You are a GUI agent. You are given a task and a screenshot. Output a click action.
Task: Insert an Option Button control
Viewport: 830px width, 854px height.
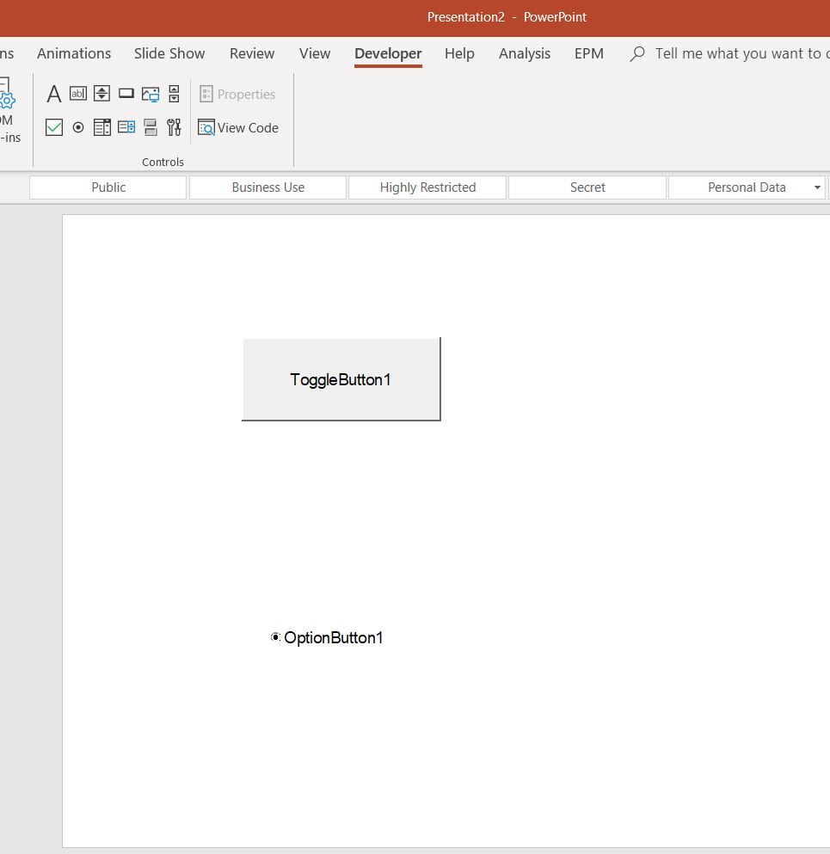(78, 127)
